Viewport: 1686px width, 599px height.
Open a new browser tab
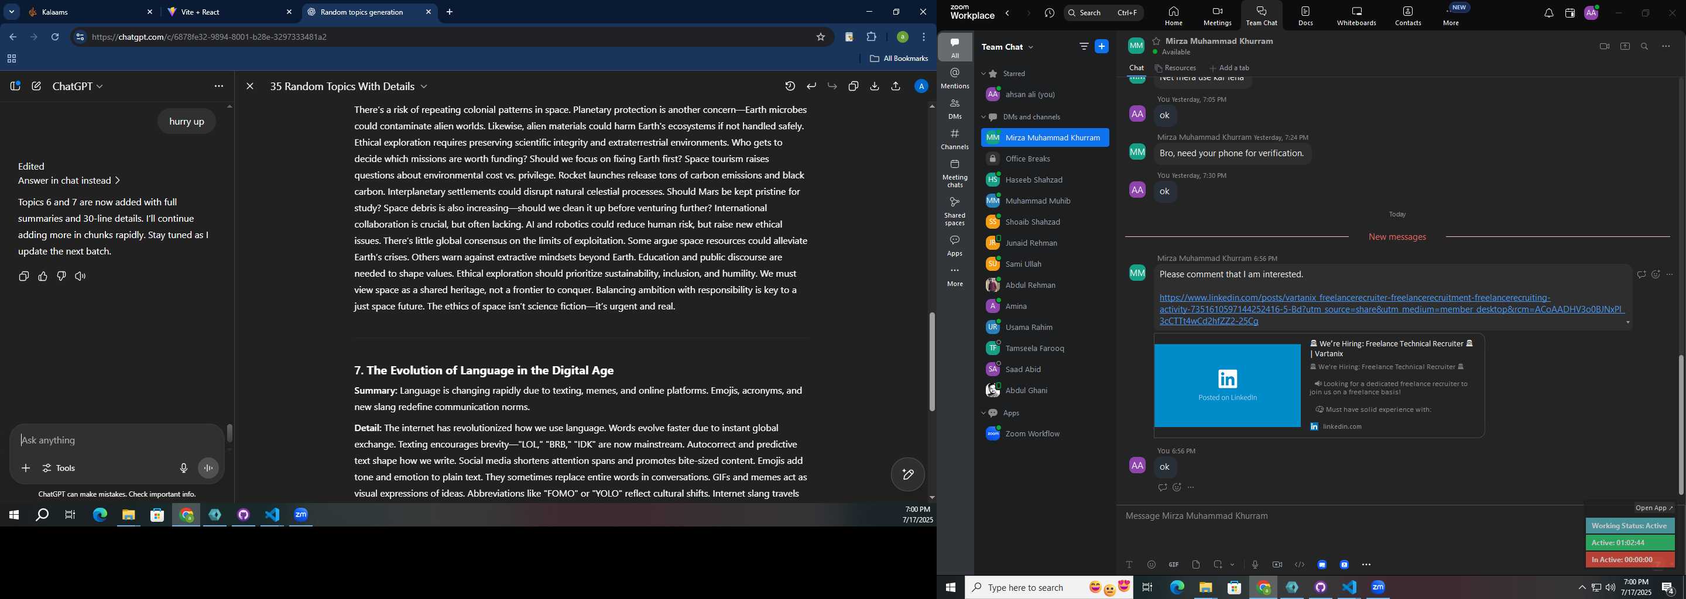(450, 12)
